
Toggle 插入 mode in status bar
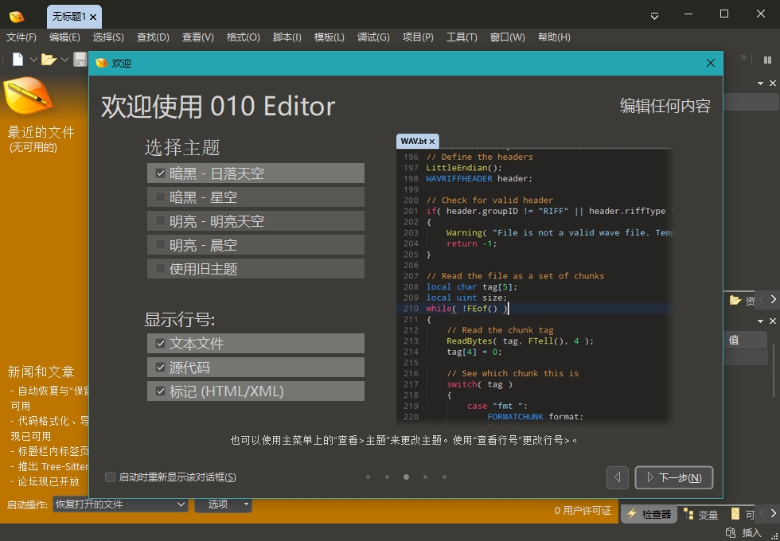pyautogui.click(x=751, y=532)
